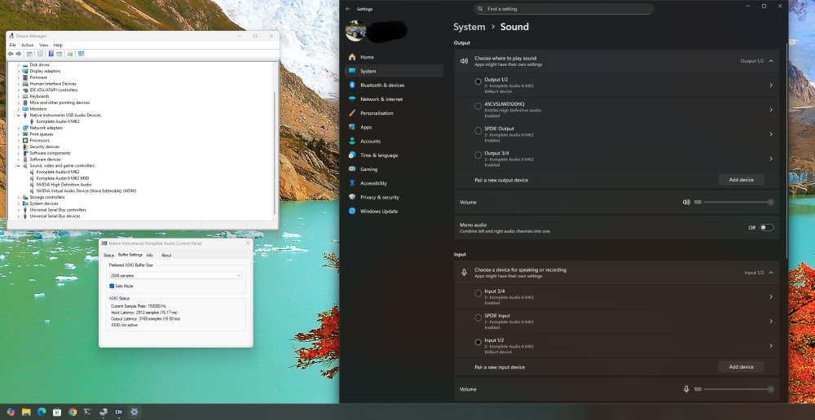Click the Processors category icon
815x420 pixels.
click(x=25, y=140)
